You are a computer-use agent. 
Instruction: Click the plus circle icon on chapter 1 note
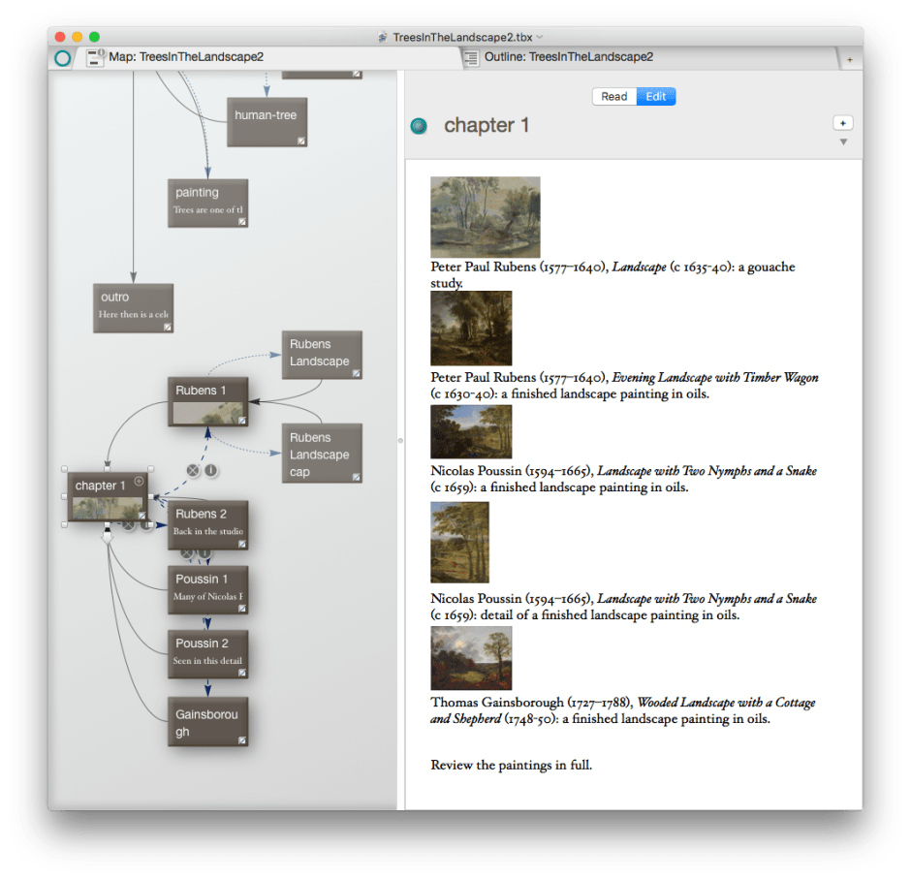[139, 481]
